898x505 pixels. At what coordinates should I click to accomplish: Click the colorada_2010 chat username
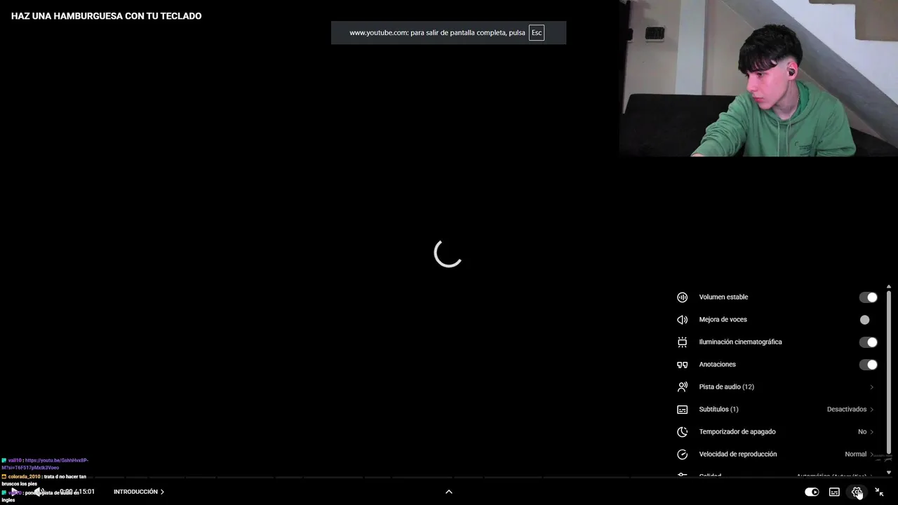(x=25, y=476)
